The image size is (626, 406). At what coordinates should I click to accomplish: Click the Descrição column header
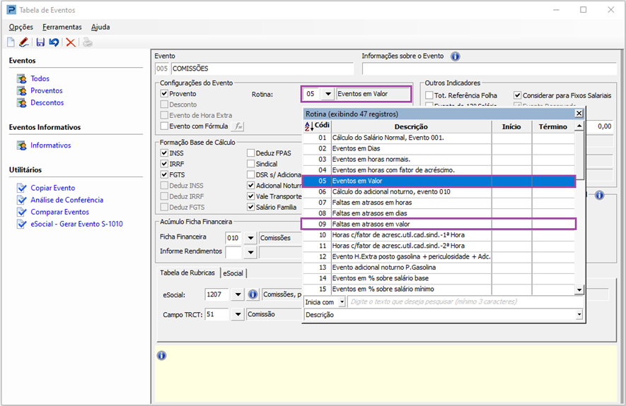point(411,126)
